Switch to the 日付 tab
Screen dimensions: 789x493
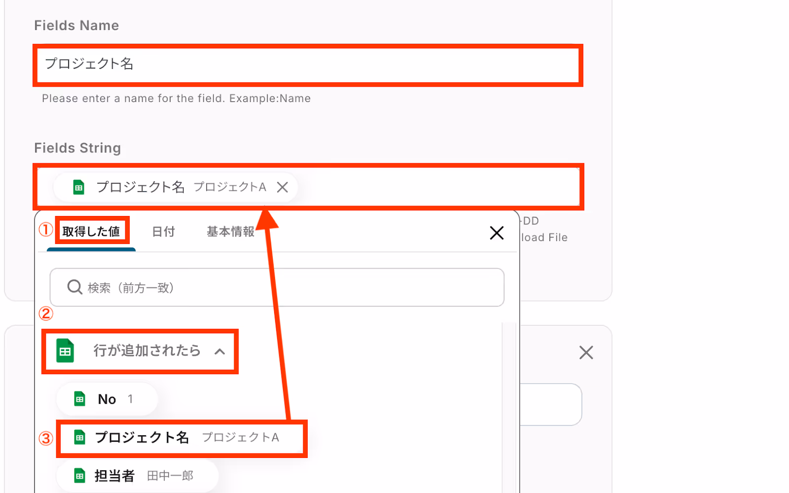[163, 231]
